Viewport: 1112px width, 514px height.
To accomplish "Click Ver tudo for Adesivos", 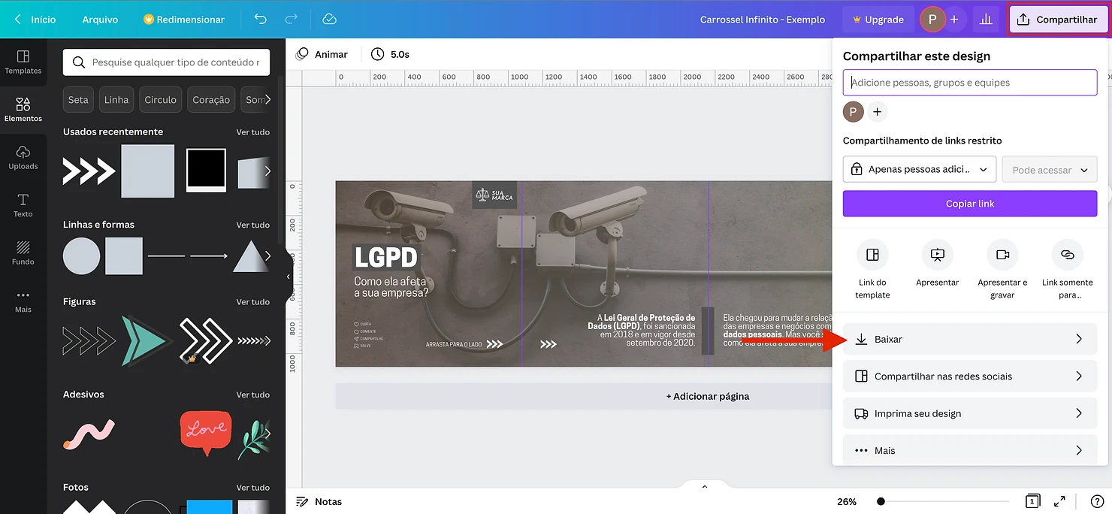I will click(253, 395).
